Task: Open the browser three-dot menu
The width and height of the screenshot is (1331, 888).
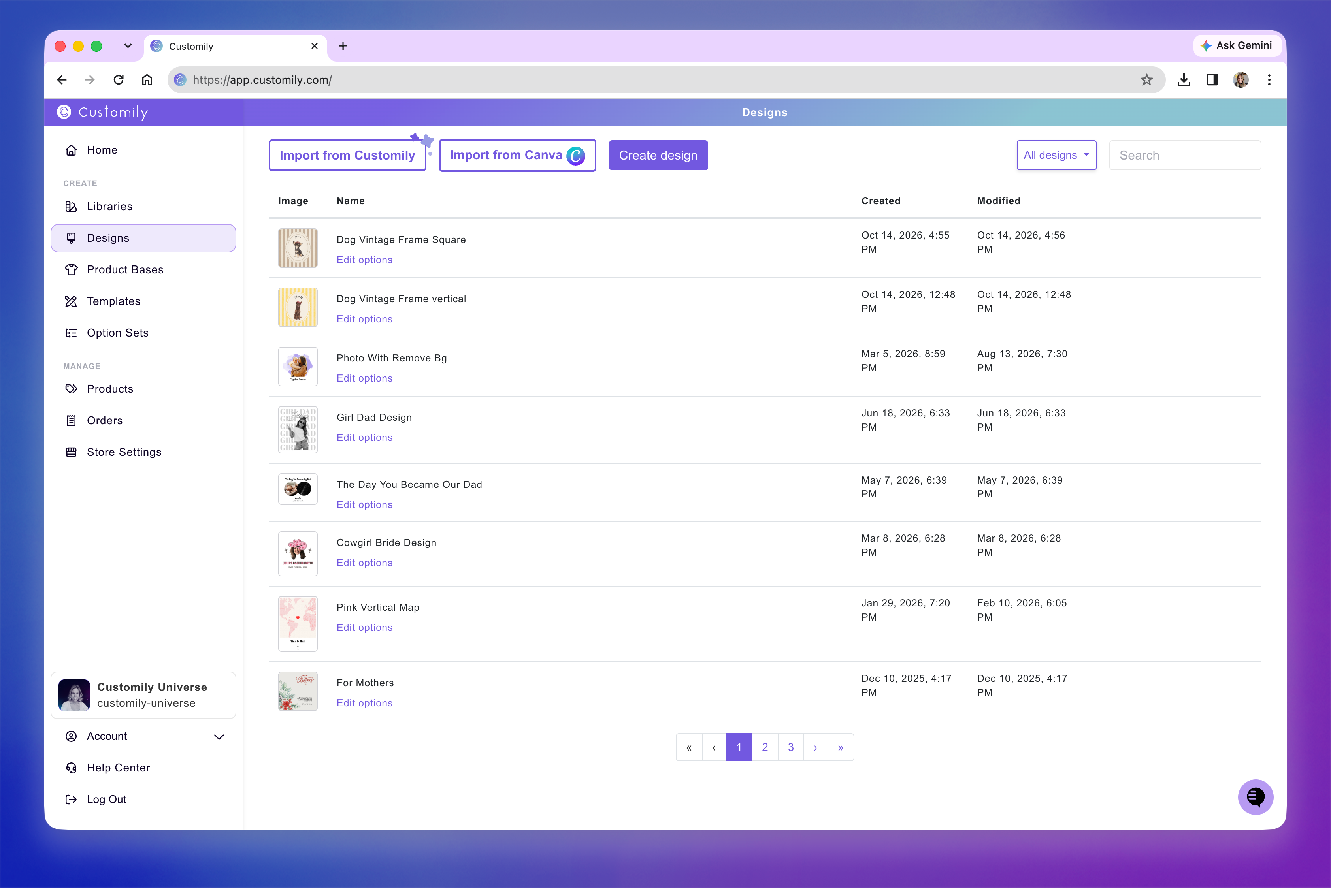Action: (1269, 80)
